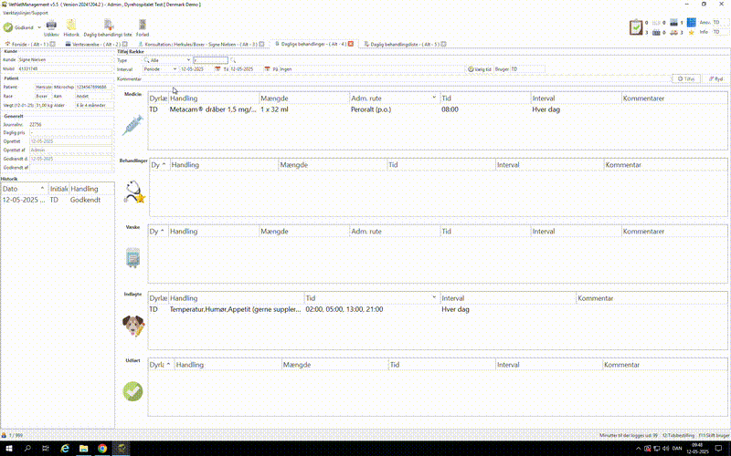Open the Daglig behandlings liste toolbar icon
This screenshot has width=731, height=456.
(x=108, y=28)
